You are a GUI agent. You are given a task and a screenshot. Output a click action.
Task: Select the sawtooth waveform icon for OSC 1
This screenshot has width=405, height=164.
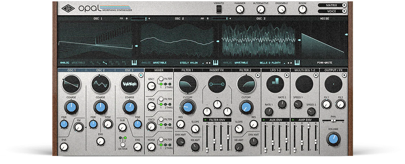click(x=105, y=63)
